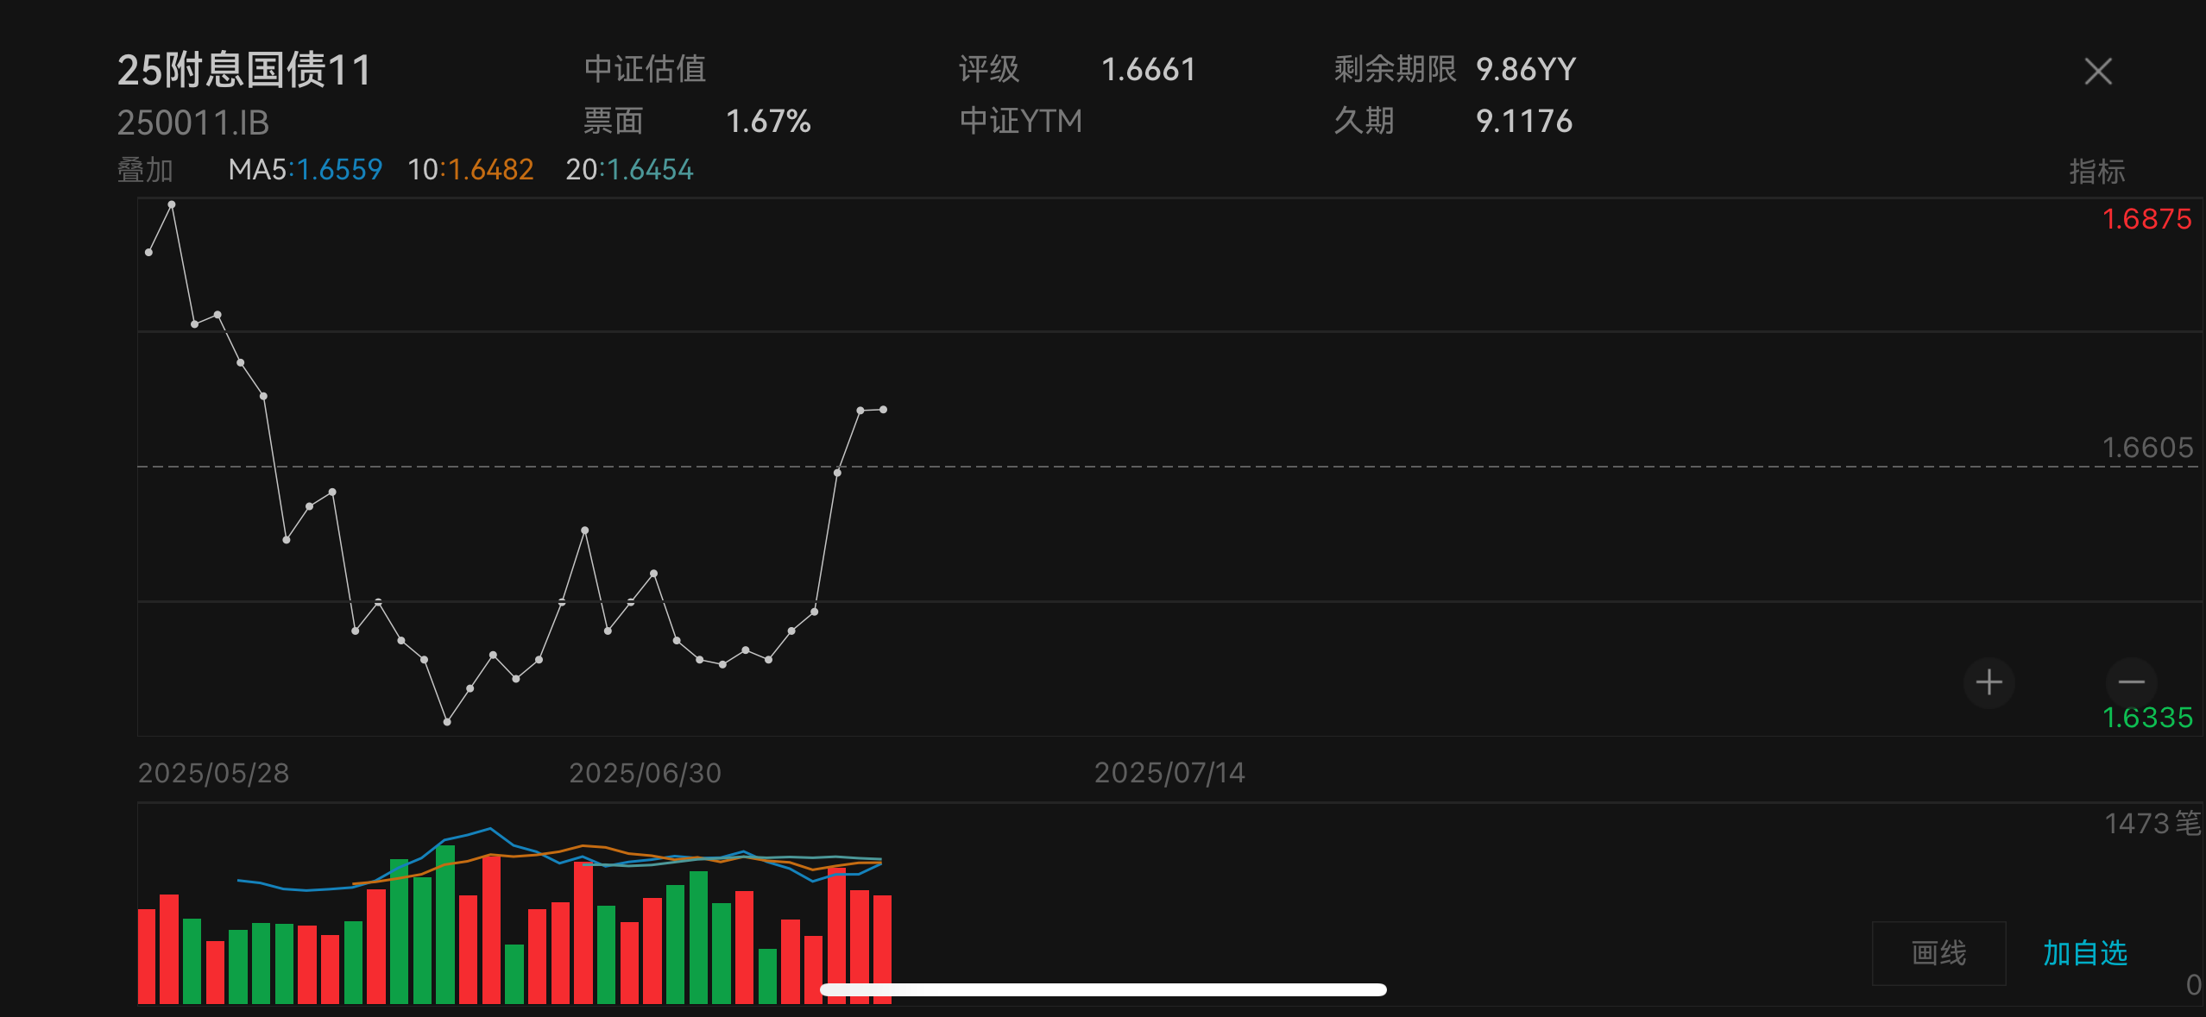Select the 25附息国债11 bond title
This screenshot has width=2206, height=1017.
pos(244,70)
